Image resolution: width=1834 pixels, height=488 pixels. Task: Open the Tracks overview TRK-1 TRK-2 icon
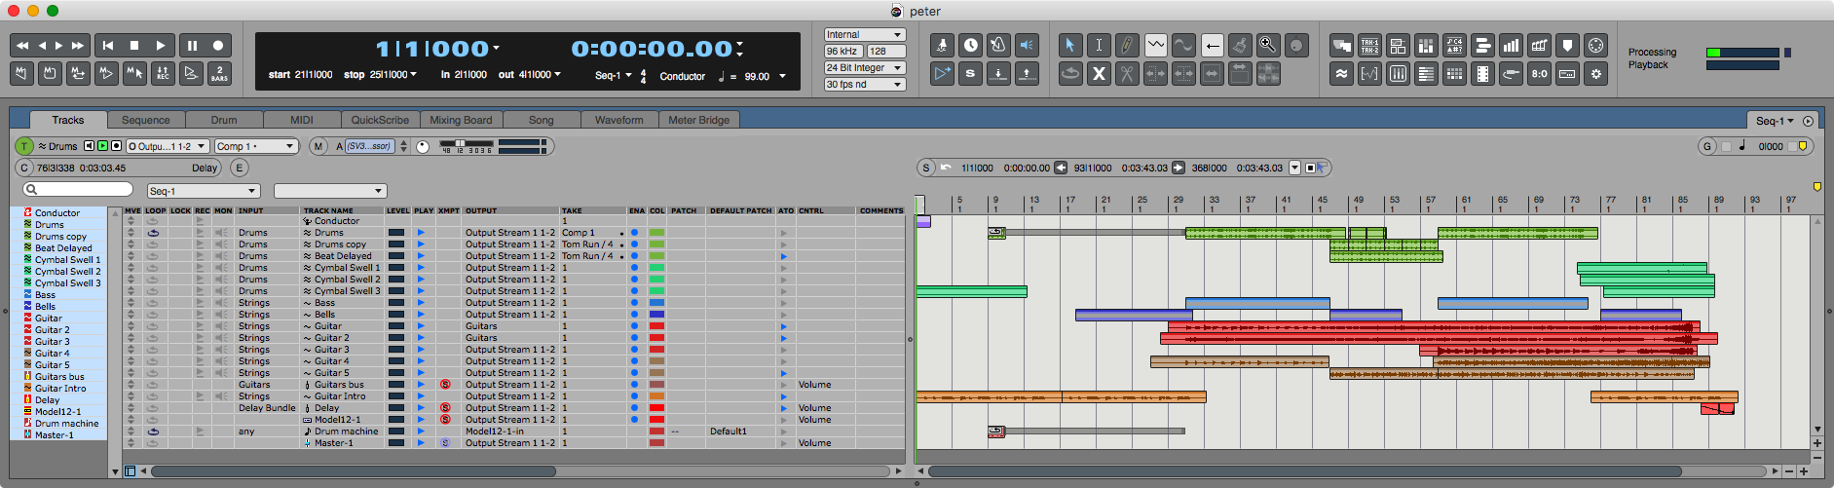coord(1369,45)
